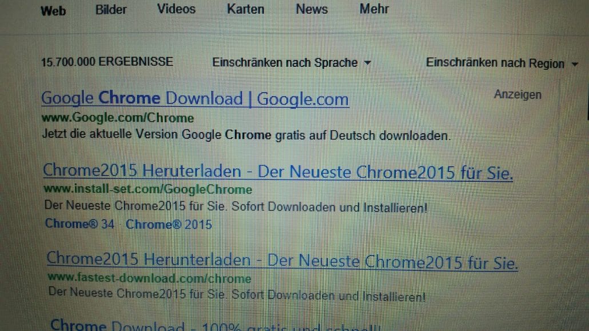Go to the Karten tab
This screenshot has width=589, height=331.
pos(245,9)
